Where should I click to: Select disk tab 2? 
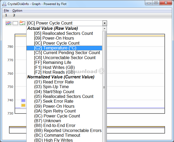click(14, 15)
